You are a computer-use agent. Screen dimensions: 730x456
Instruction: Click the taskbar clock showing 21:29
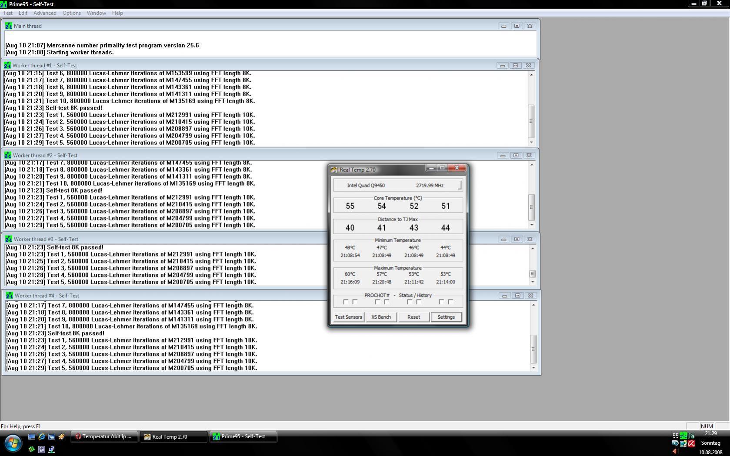[711, 433]
